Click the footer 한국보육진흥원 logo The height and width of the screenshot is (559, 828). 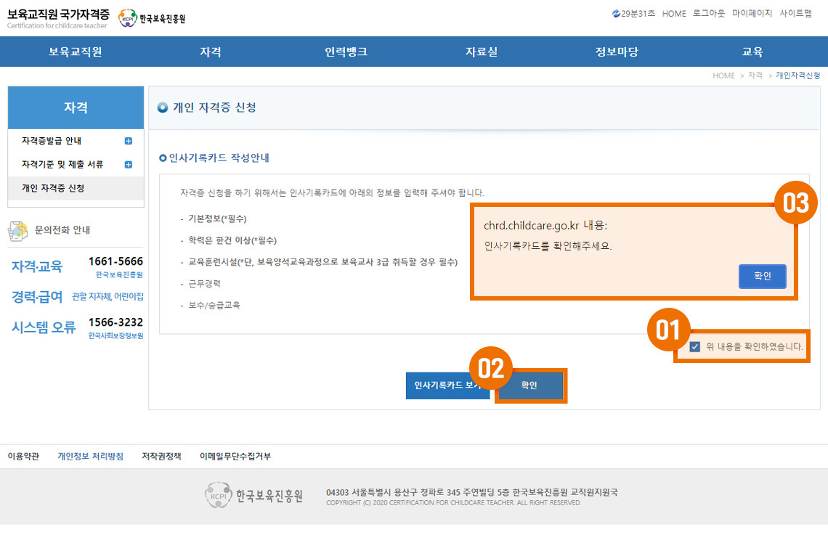(253, 496)
